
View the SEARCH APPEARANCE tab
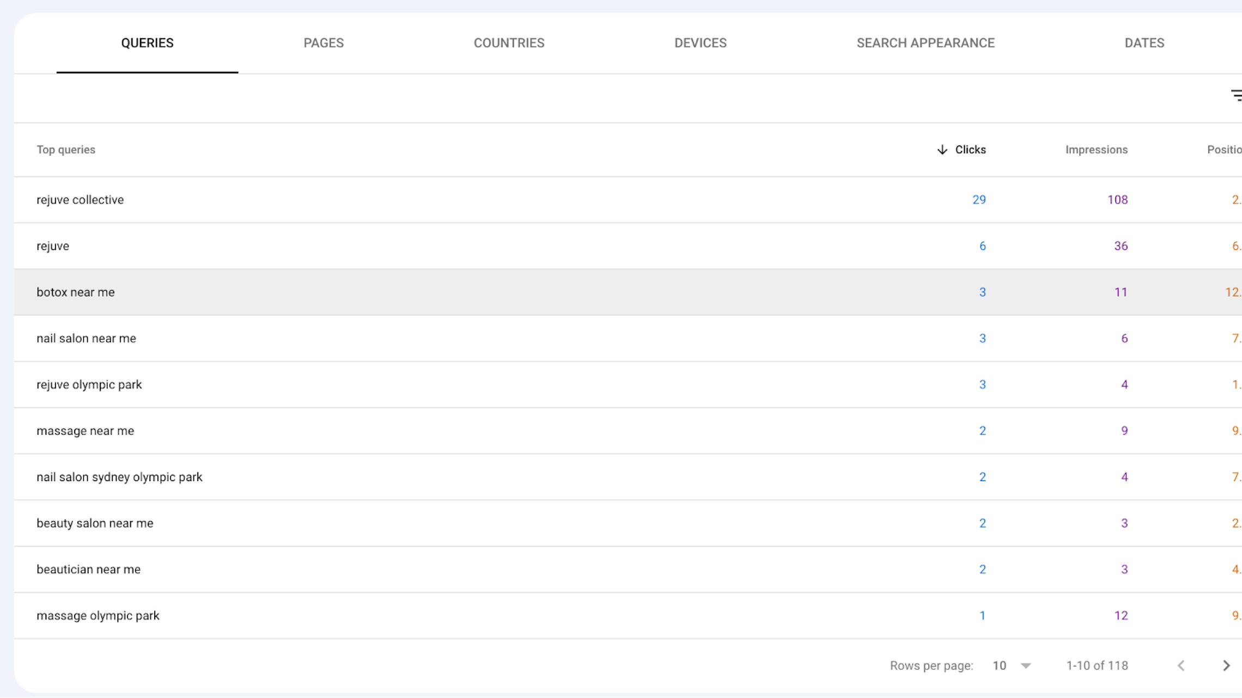[926, 42]
